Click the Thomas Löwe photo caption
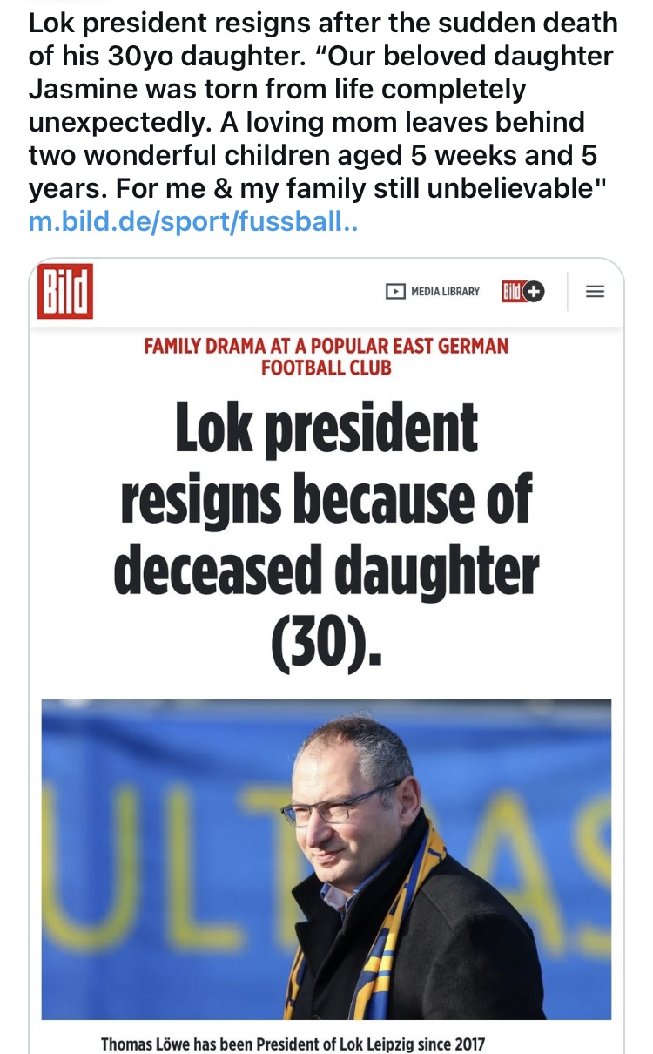 (x=293, y=1044)
